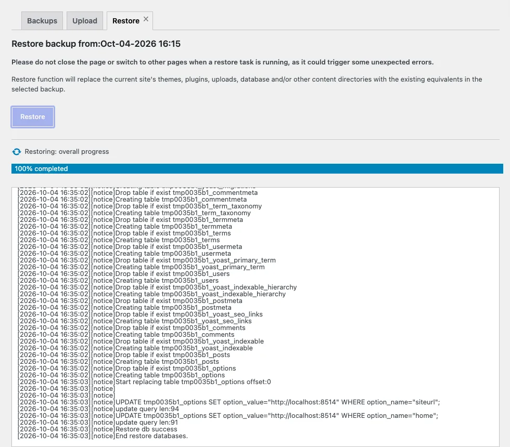Click 'Drop table if exist tmp0035b1_yoast_seo_links' line
510x447 pixels.
[140, 314]
